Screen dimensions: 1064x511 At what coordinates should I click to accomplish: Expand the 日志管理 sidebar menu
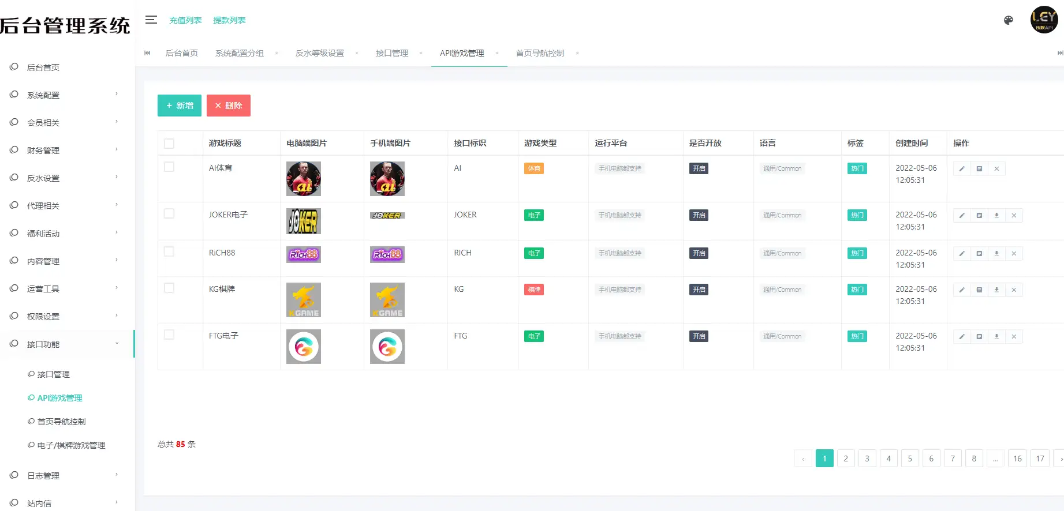point(67,475)
